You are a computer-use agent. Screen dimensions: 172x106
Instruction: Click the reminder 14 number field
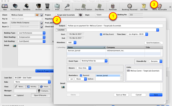click(x=71, y=79)
